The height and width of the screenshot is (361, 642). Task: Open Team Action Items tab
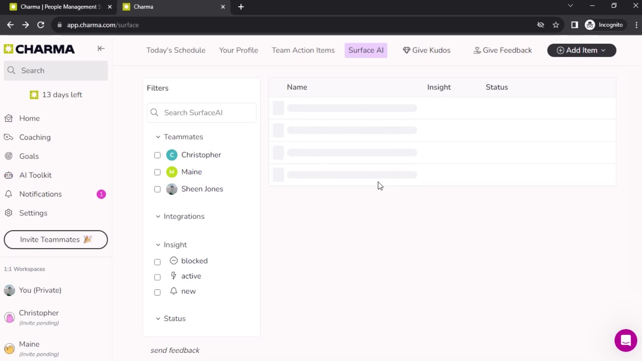click(x=303, y=50)
